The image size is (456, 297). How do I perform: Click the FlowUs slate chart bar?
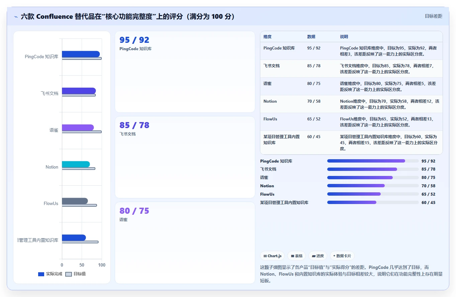pos(75,201)
